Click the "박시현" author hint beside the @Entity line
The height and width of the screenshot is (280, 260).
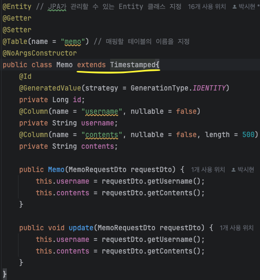pyautogui.click(x=247, y=7)
